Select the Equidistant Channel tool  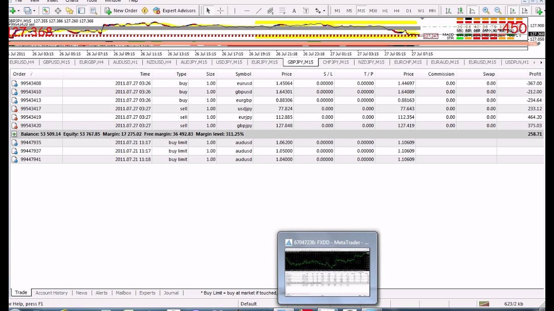[x=271, y=10]
